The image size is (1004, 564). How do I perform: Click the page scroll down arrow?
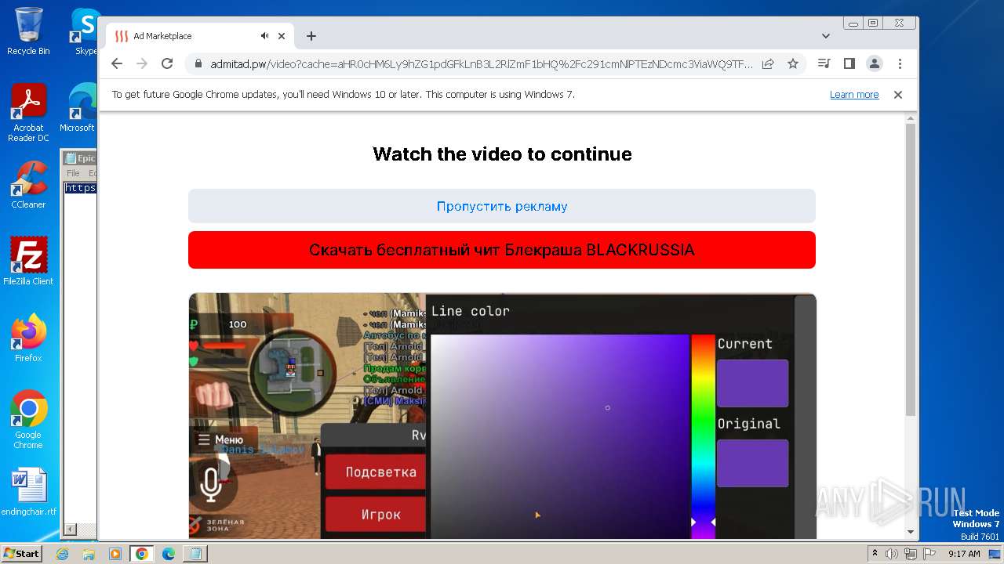click(911, 532)
